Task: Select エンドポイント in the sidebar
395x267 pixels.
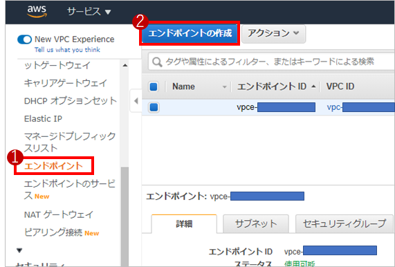Action: [x=54, y=166]
